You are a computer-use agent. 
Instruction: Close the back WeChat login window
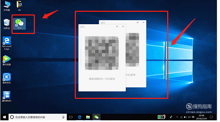tap(144, 23)
